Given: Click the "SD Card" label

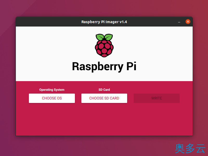Looking at the screenshot, I should pos(104,90).
